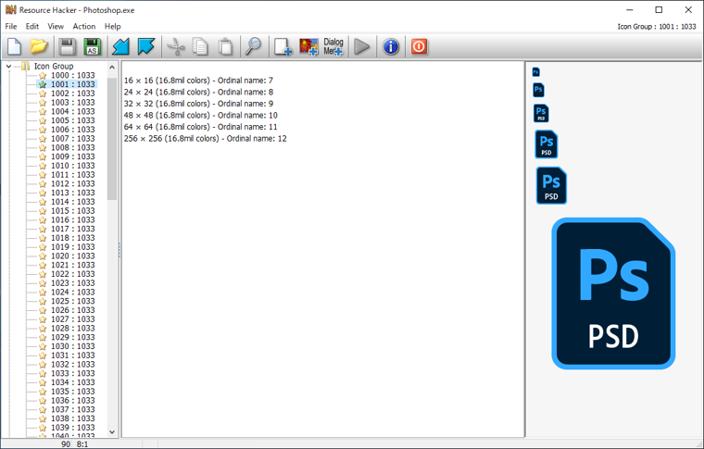Screen dimensions: 704x449
Task: Click the 64 × 64 Ordinal name: 11 line
Action: (201, 127)
